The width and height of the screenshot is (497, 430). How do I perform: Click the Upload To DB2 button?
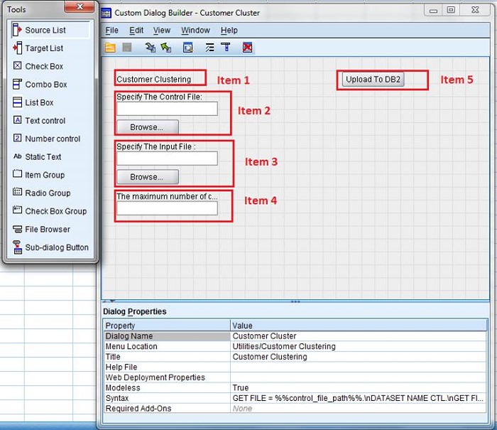pyautogui.click(x=373, y=80)
